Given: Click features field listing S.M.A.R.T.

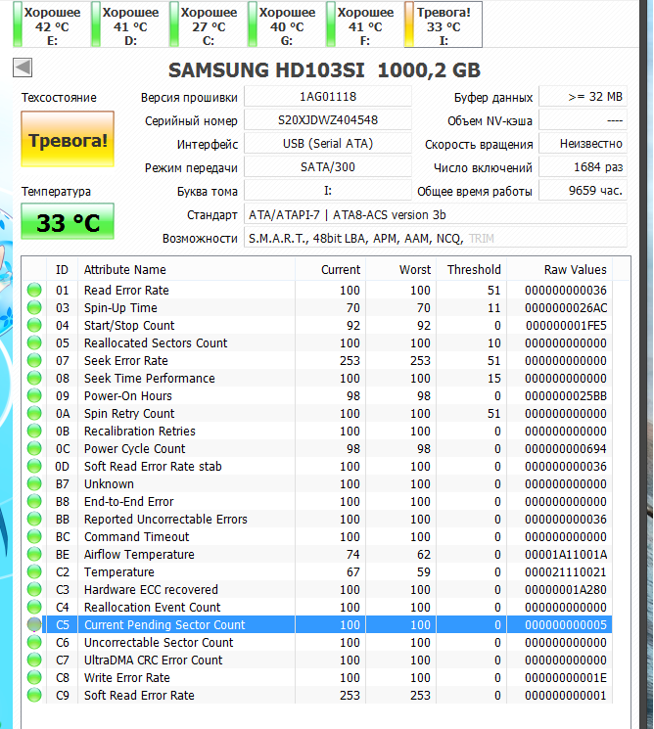Looking at the screenshot, I should point(436,239).
